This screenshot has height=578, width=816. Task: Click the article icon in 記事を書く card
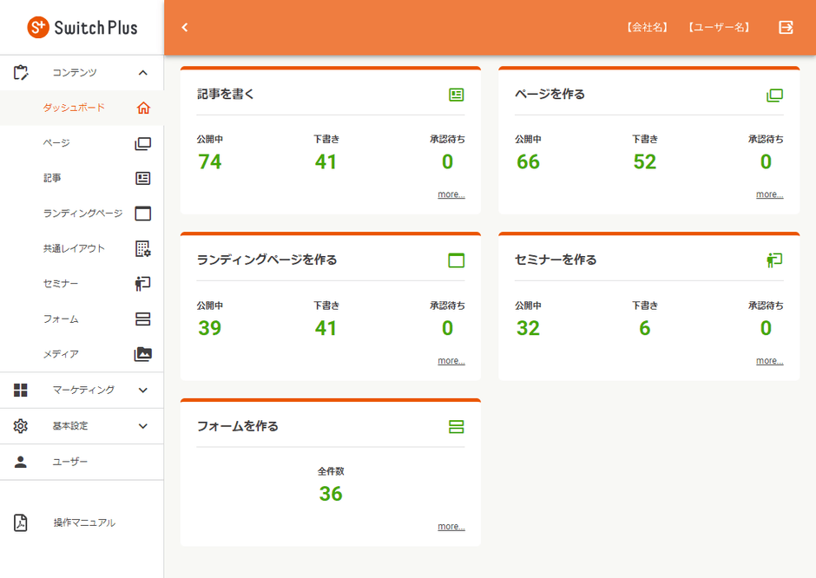click(457, 95)
